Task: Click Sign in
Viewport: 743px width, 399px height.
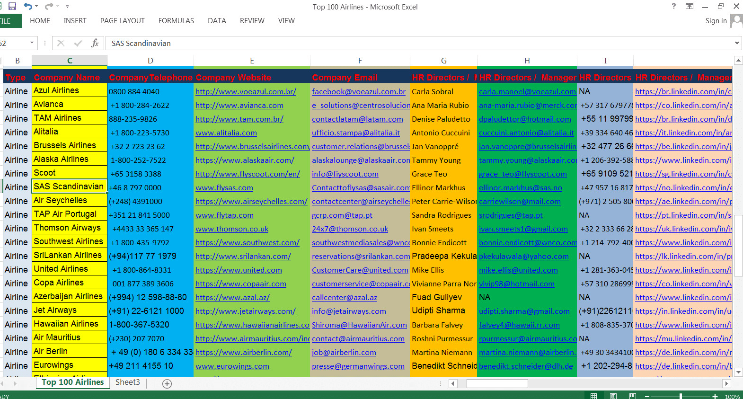Action: 716,21
